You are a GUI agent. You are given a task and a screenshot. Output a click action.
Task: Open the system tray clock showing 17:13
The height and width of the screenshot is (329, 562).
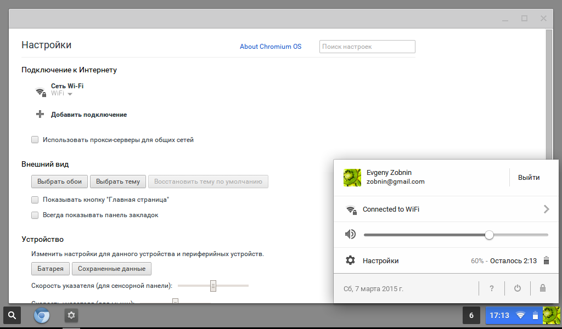pyautogui.click(x=499, y=315)
